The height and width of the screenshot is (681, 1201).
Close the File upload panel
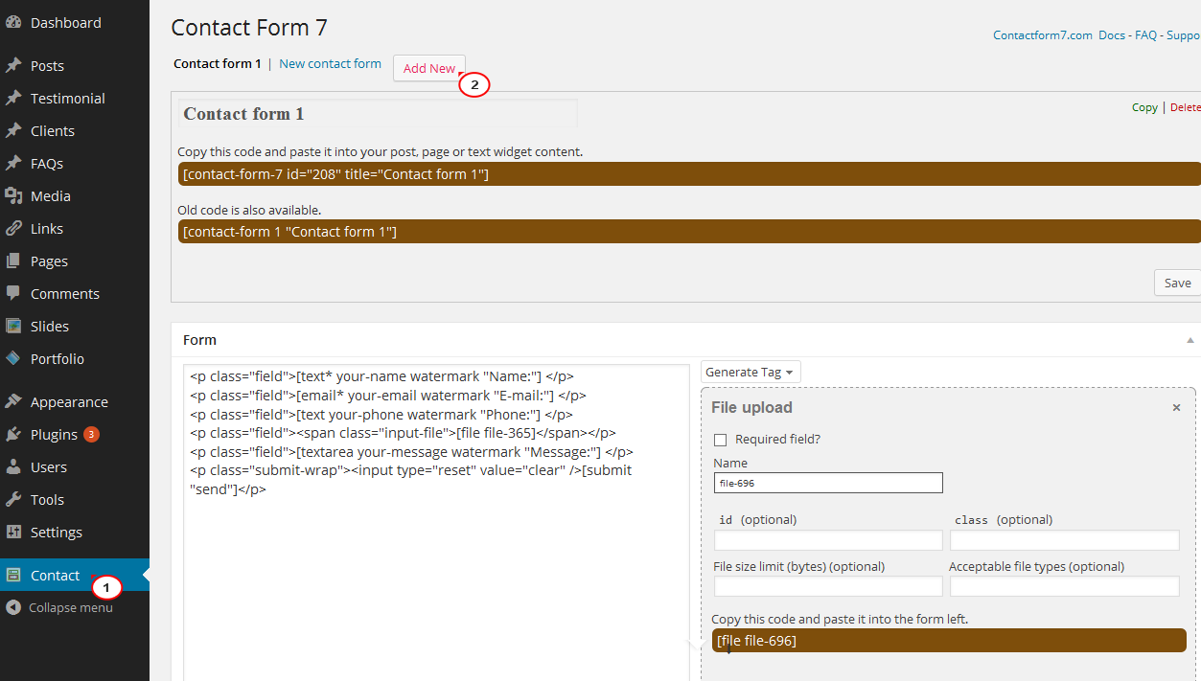point(1176,408)
